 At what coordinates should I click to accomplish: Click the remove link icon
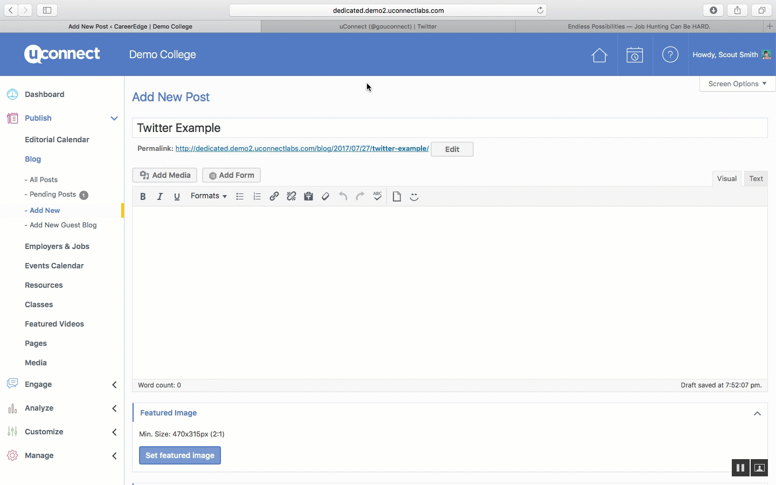coord(292,197)
